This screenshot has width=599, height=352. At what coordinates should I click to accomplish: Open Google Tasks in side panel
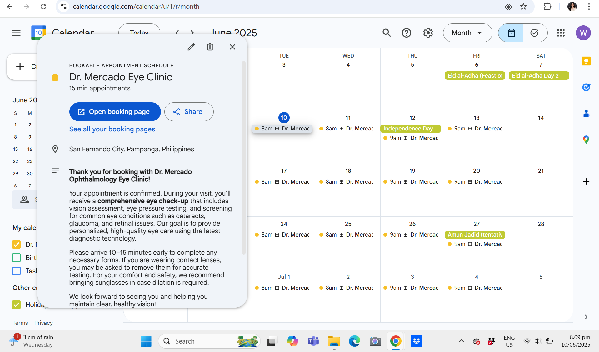tap(586, 87)
